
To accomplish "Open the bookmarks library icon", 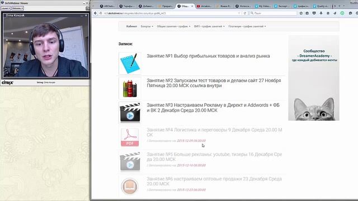I will [x=307, y=13].
